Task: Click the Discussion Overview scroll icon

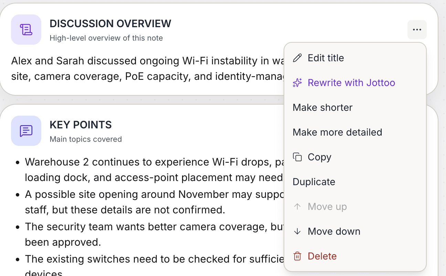Action: pyautogui.click(x=26, y=30)
